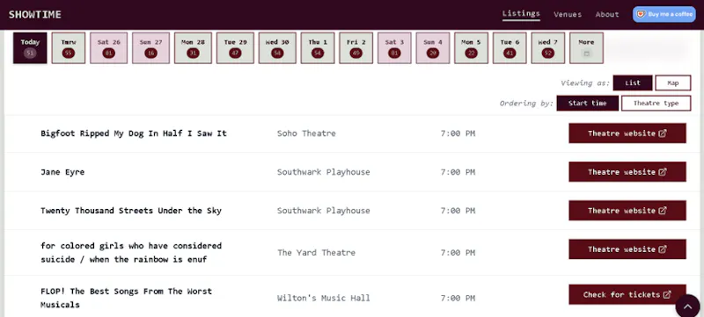Select the Tmrw date tile
Image resolution: width=704 pixels, height=317 pixels.
pos(69,48)
